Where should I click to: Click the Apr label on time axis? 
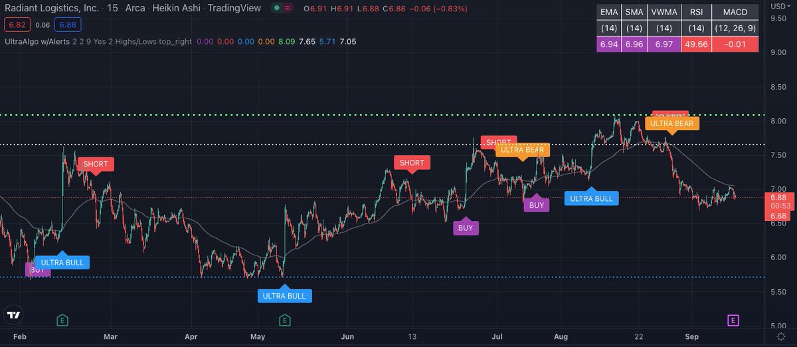pos(191,337)
